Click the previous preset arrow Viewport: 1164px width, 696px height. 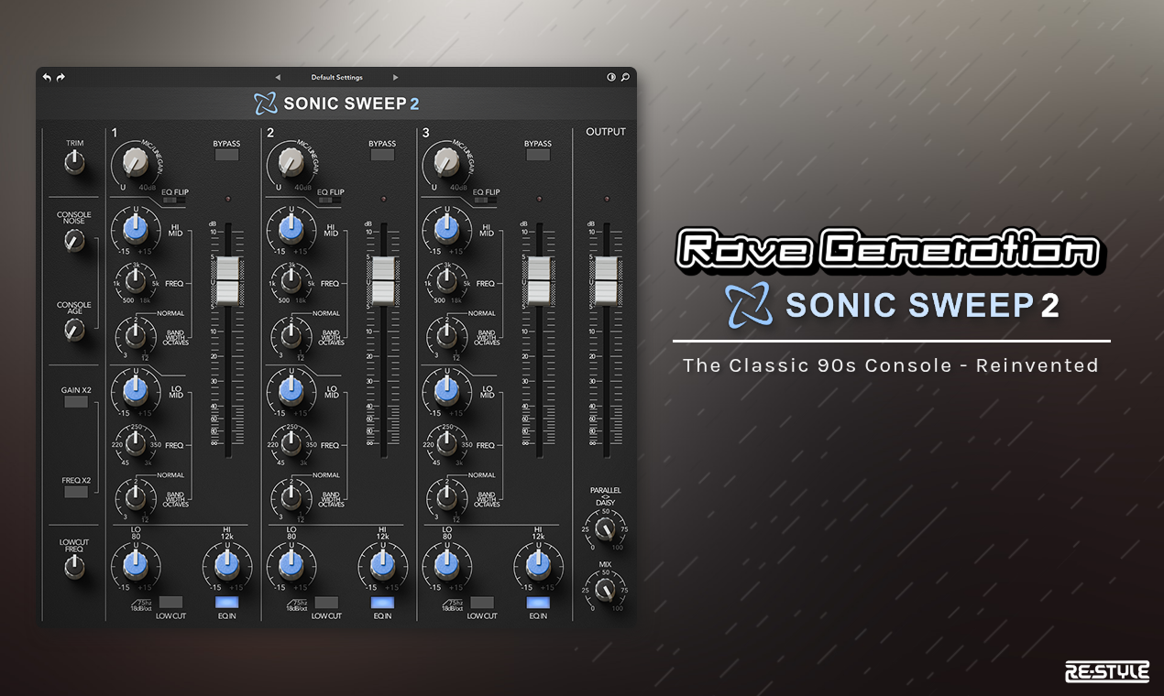278,77
